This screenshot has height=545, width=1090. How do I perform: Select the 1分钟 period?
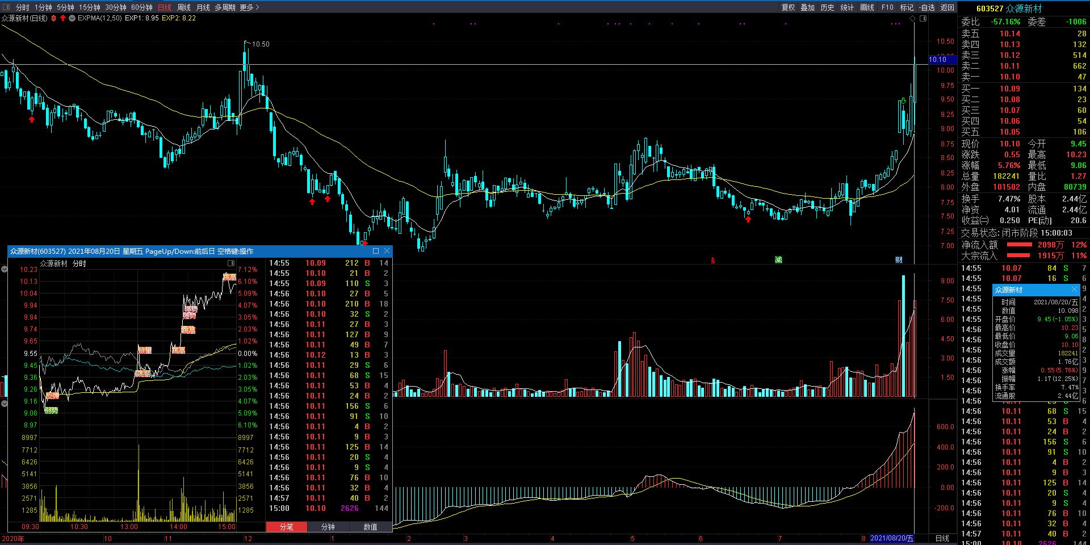coord(43,7)
